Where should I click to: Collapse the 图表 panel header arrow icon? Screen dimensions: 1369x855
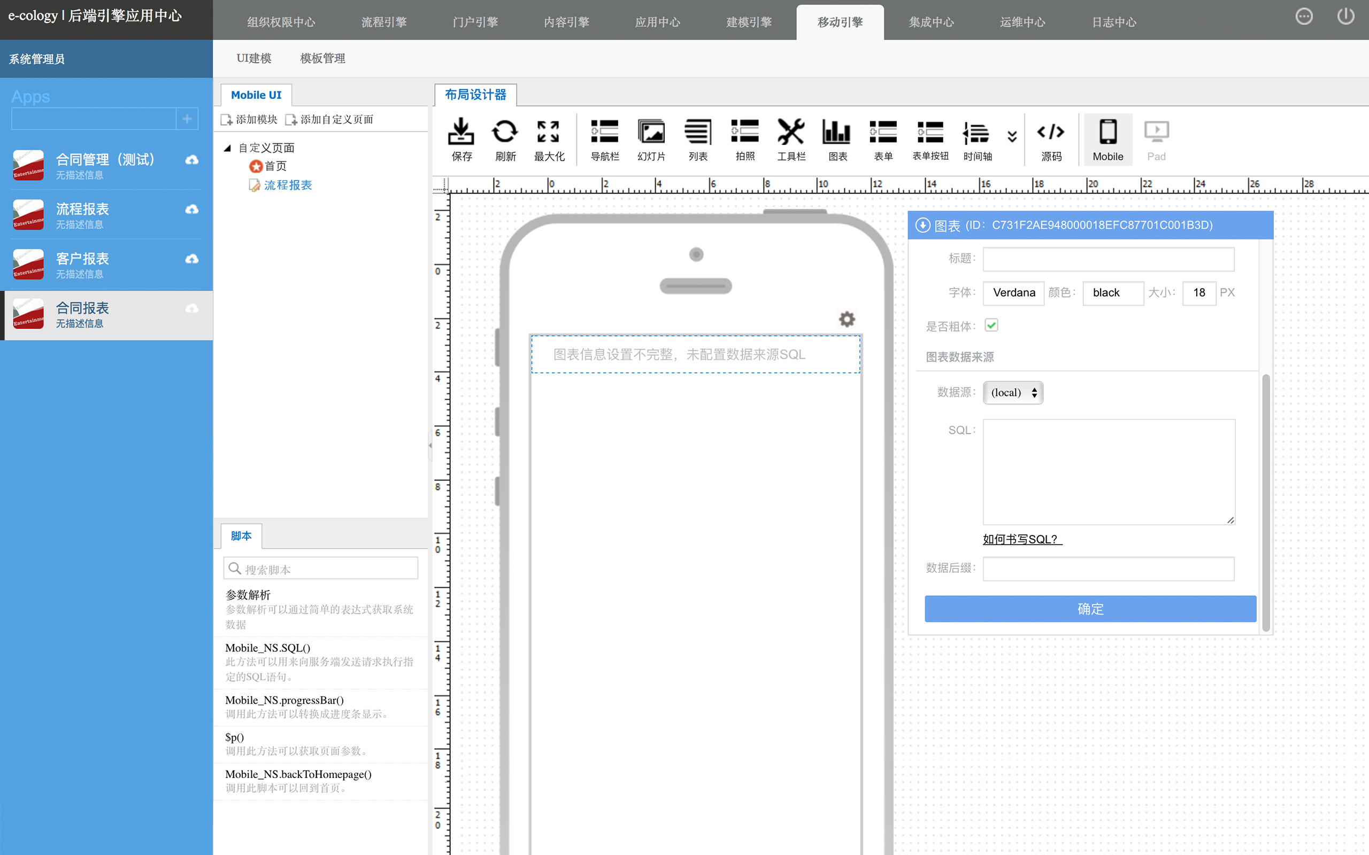click(x=922, y=225)
